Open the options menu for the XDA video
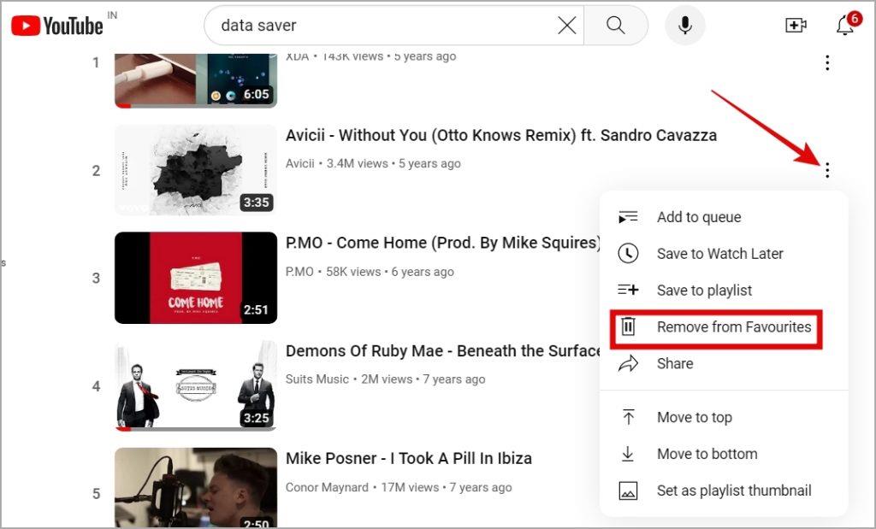The image size is (876, 529). [x=827, y=62]
